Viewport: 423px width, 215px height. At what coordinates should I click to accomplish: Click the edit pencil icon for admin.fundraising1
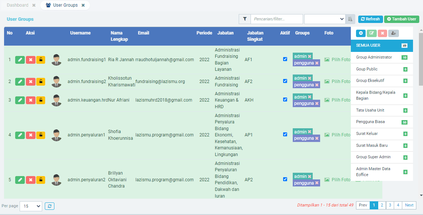click(20, 60)
